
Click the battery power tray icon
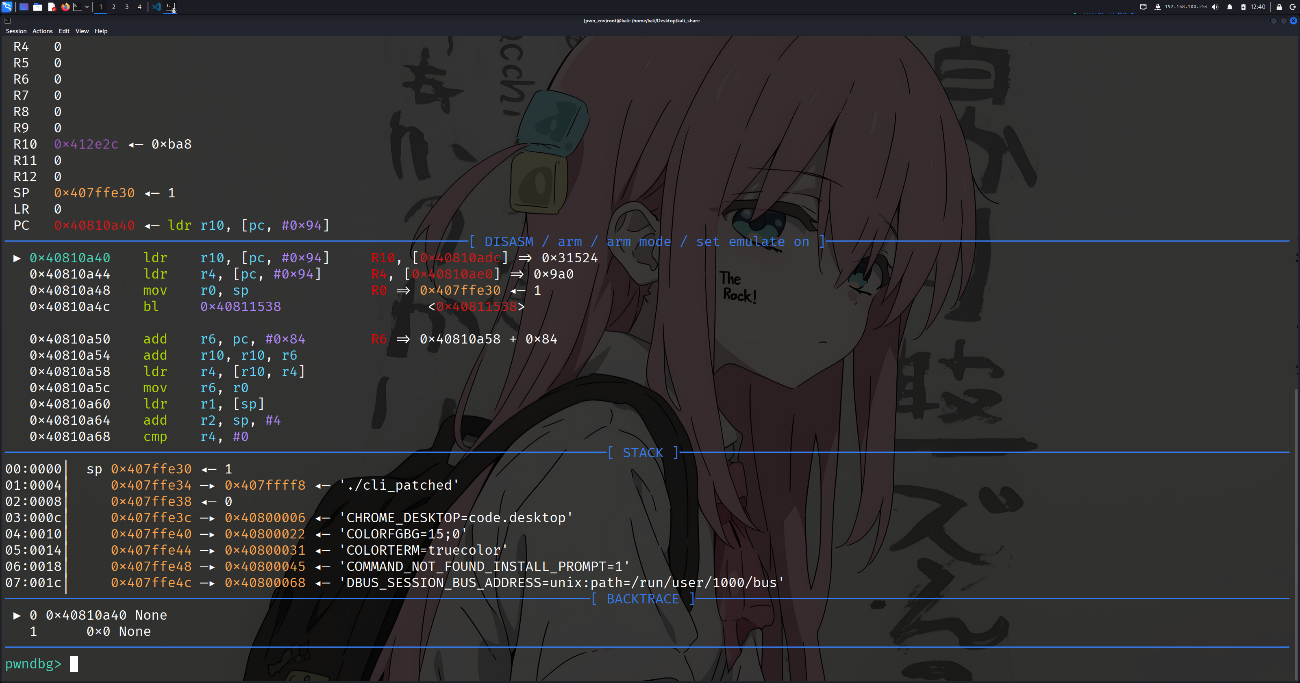pyautogui.click(x=1243, y=6)
